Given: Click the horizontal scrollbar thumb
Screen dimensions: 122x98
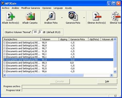Looking at the screenshot, I should point(45,75).
